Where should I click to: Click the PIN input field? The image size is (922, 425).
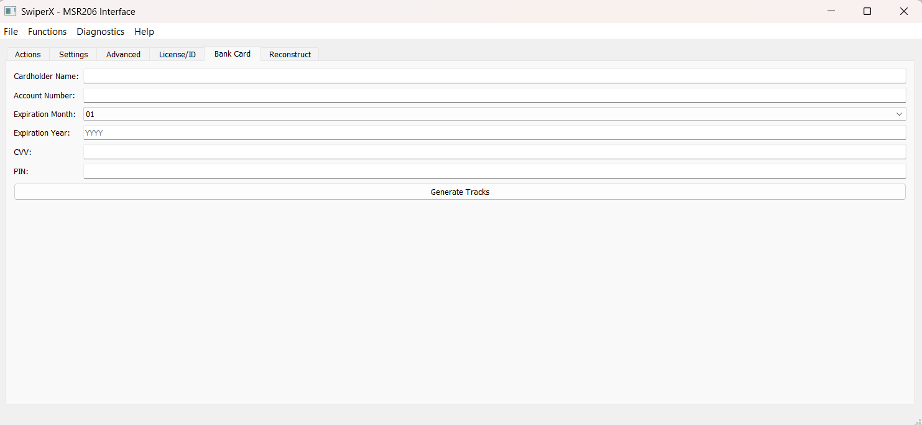494,171
